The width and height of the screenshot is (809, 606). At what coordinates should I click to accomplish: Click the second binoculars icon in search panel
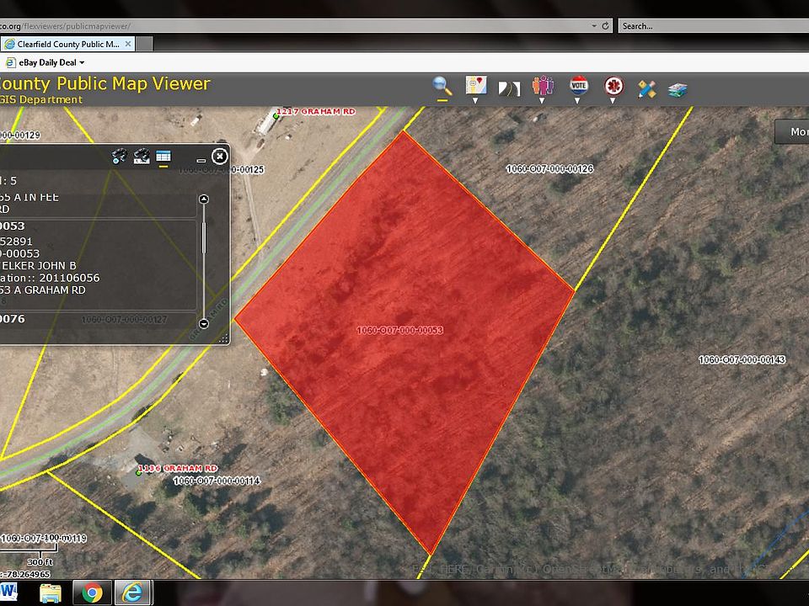pyautogui.click(x=142, y=156)
